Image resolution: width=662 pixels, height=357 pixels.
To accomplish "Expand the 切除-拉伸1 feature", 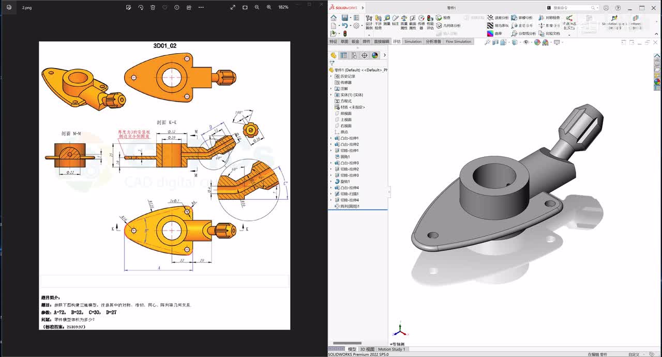I will (x=331, y=151).
